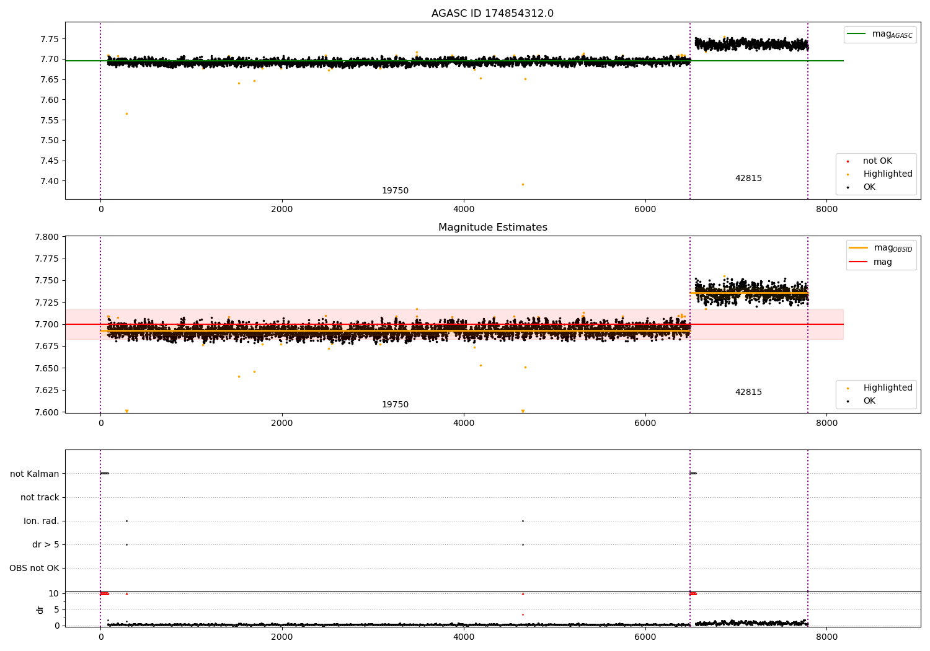
Task: Select the orange mag OBSID legend line
Action: coord(859,248)
